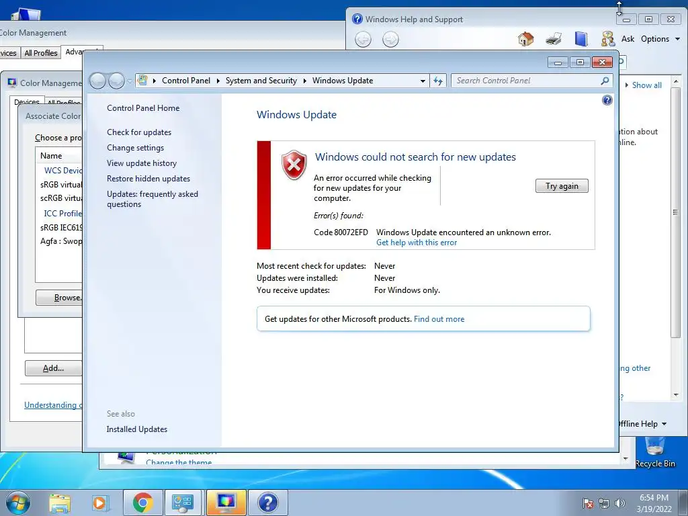Click the Try again button
Image resolution: width=688 pixels, height=516 pixels.
pyautogui.click(x=562, y=186)
